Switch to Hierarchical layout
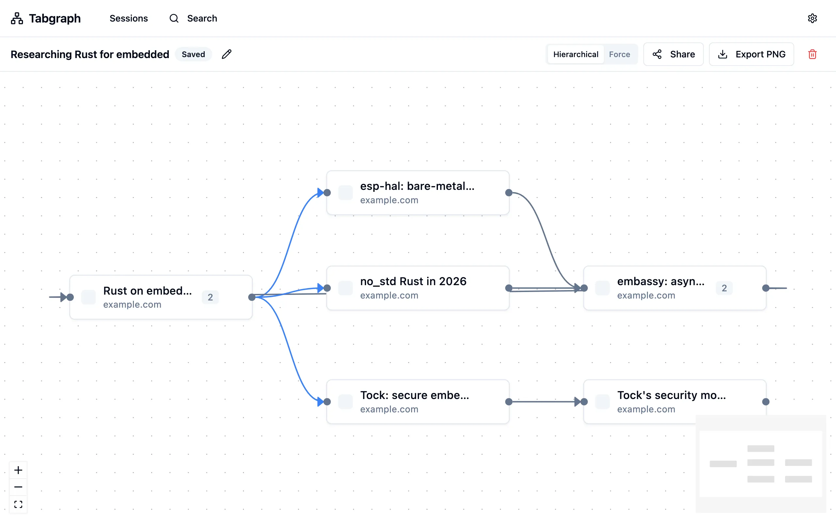836x522 pixels. click(x=575, y=54)
